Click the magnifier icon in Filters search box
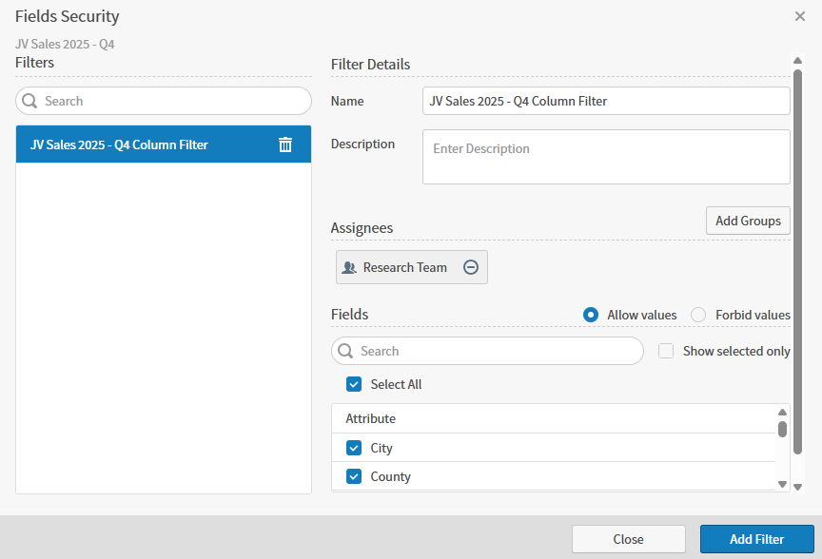This screenshot has width=822, height=559. [29, 101]
